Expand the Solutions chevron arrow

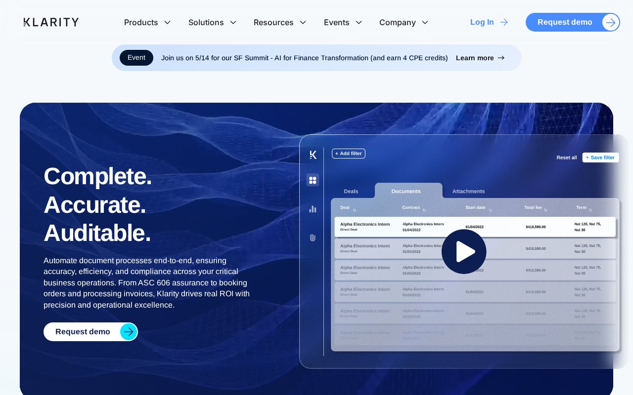coord(233,22)
